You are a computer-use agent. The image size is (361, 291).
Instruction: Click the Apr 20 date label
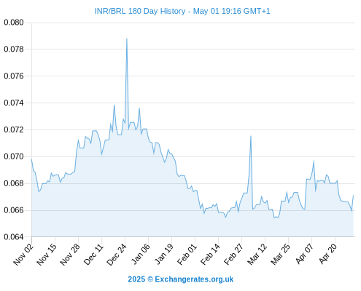point(327,254)
